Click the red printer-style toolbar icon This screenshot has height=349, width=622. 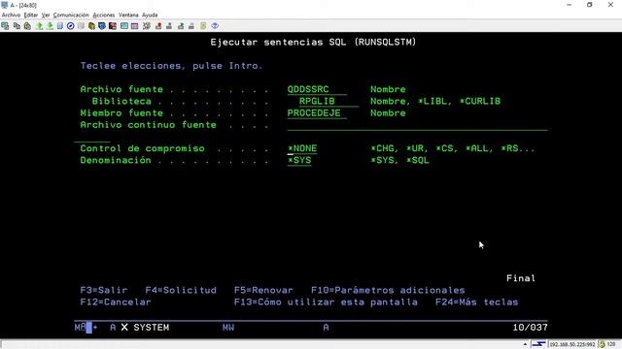coord(158,26)
